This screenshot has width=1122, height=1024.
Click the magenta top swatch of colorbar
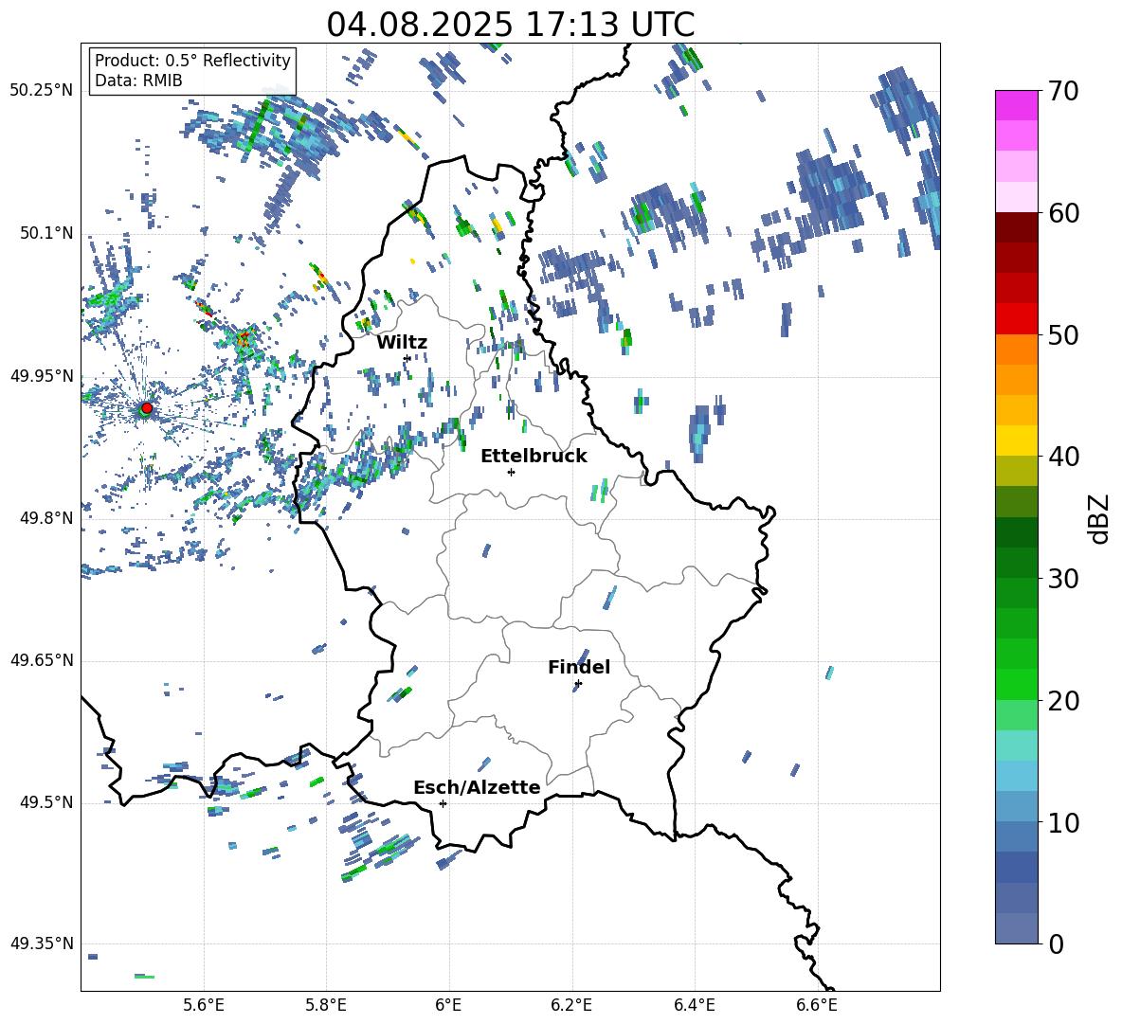1017,105
